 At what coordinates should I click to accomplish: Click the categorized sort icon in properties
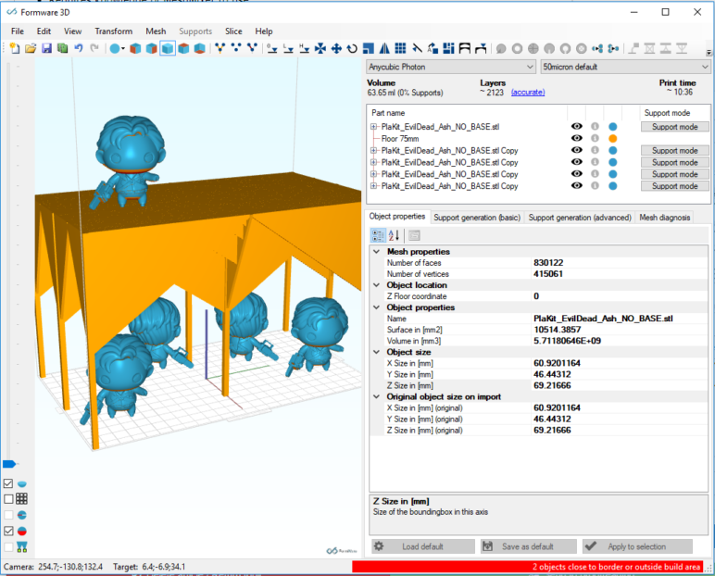tap(378, 235)
